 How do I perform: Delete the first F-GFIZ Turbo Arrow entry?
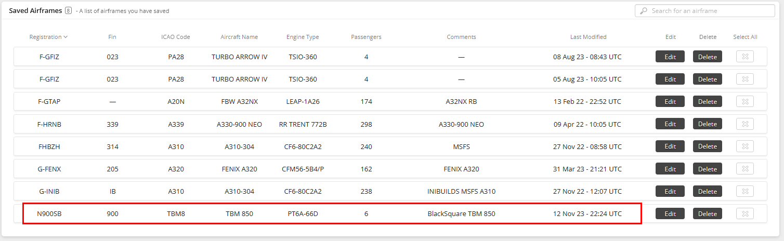[x=707, y=57]
